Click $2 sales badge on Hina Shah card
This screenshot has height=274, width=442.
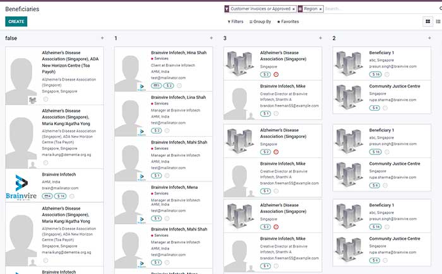point(169,86)
